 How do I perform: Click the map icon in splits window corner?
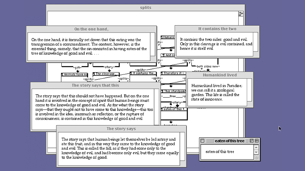[x=241, y=14]
